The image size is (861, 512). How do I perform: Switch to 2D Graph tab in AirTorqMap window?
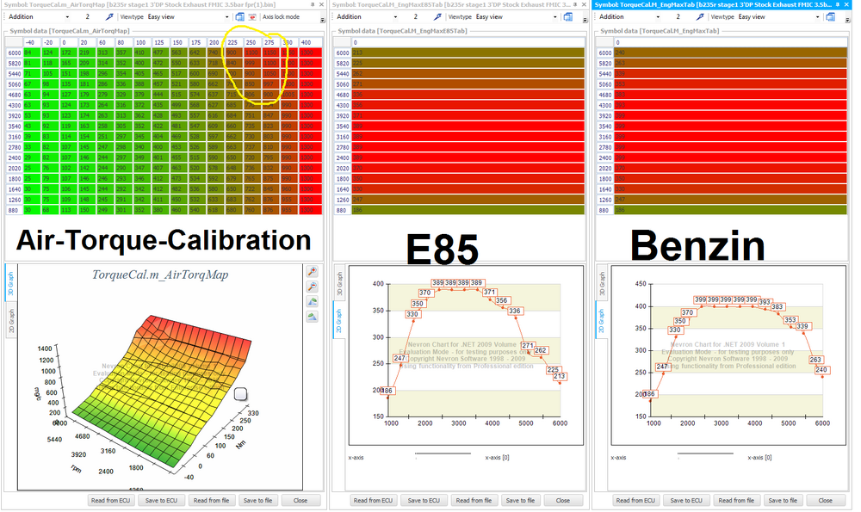10,320
